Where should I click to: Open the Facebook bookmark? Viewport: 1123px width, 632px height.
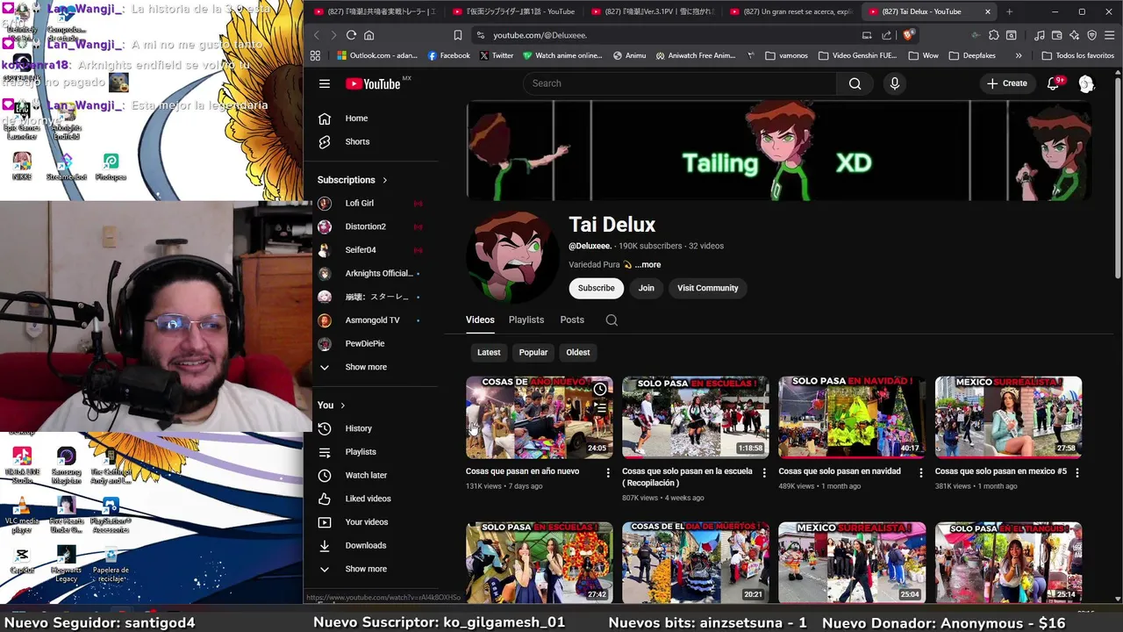(x=448, y=55)
